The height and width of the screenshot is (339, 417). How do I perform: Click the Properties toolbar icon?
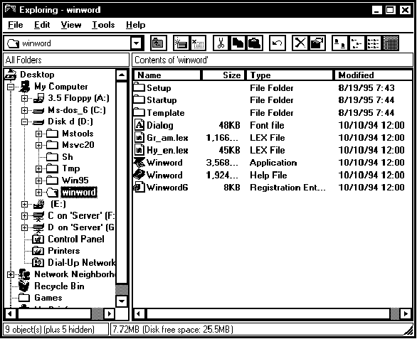coord(317,43)
